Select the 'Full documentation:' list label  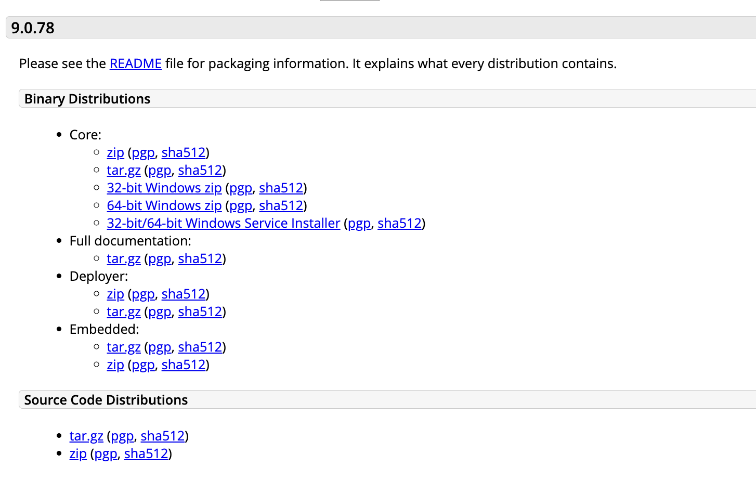coord(131,241)
